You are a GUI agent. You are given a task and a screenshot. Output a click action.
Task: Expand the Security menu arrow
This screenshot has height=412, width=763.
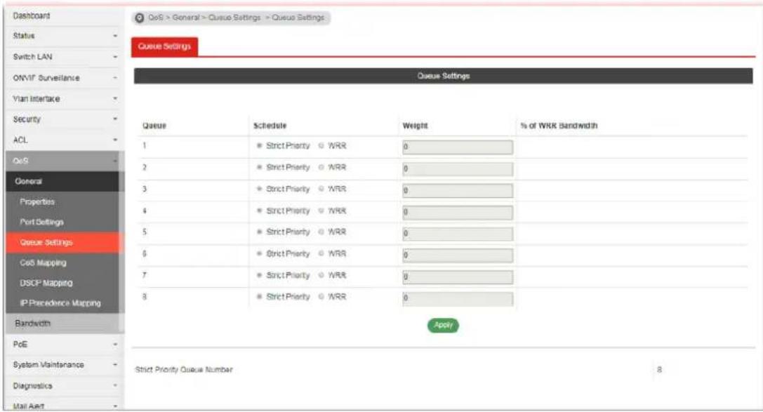pyautogui.click(x=115, y=119)
